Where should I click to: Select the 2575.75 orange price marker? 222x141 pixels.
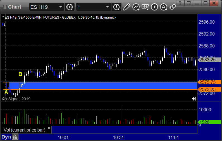(x=209, y=82)
